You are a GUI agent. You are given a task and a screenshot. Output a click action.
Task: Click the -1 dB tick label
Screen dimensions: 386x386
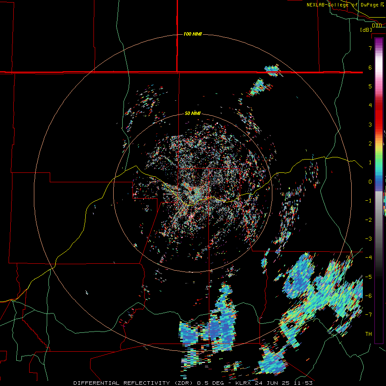coord(368,201)
